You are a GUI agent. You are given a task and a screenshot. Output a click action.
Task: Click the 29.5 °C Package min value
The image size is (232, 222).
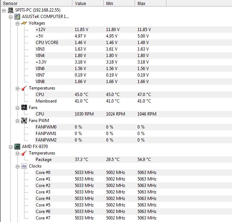[113, 160]
